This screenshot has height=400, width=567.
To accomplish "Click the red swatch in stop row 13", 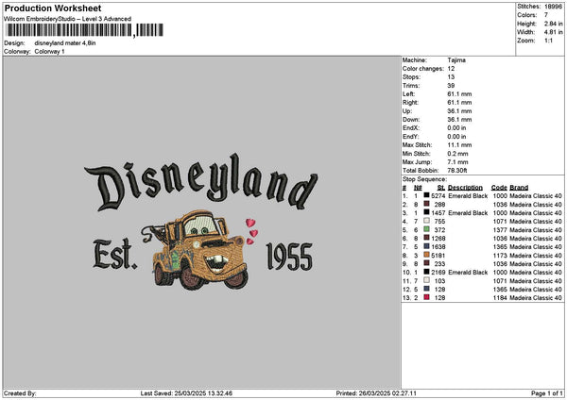I will 427,297.
